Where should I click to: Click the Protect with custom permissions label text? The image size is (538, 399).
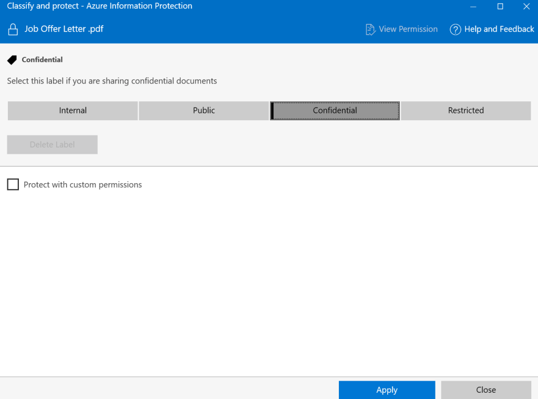click(x=82, y=185)
